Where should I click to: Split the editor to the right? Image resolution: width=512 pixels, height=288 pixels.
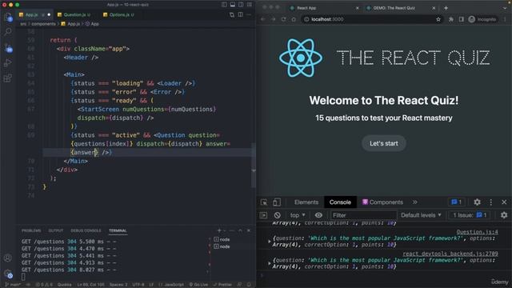(241, 14)
